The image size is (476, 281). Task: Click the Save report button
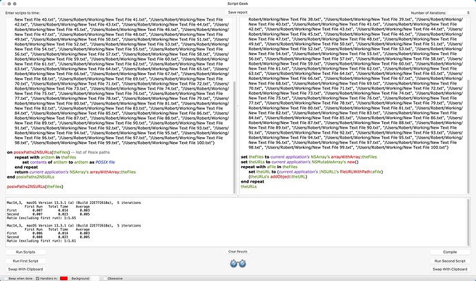click(x=237, y=12)
